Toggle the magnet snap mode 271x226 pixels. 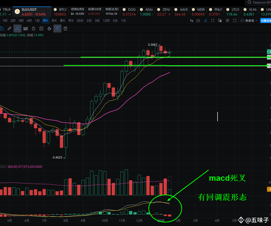(x=49, y=28)
